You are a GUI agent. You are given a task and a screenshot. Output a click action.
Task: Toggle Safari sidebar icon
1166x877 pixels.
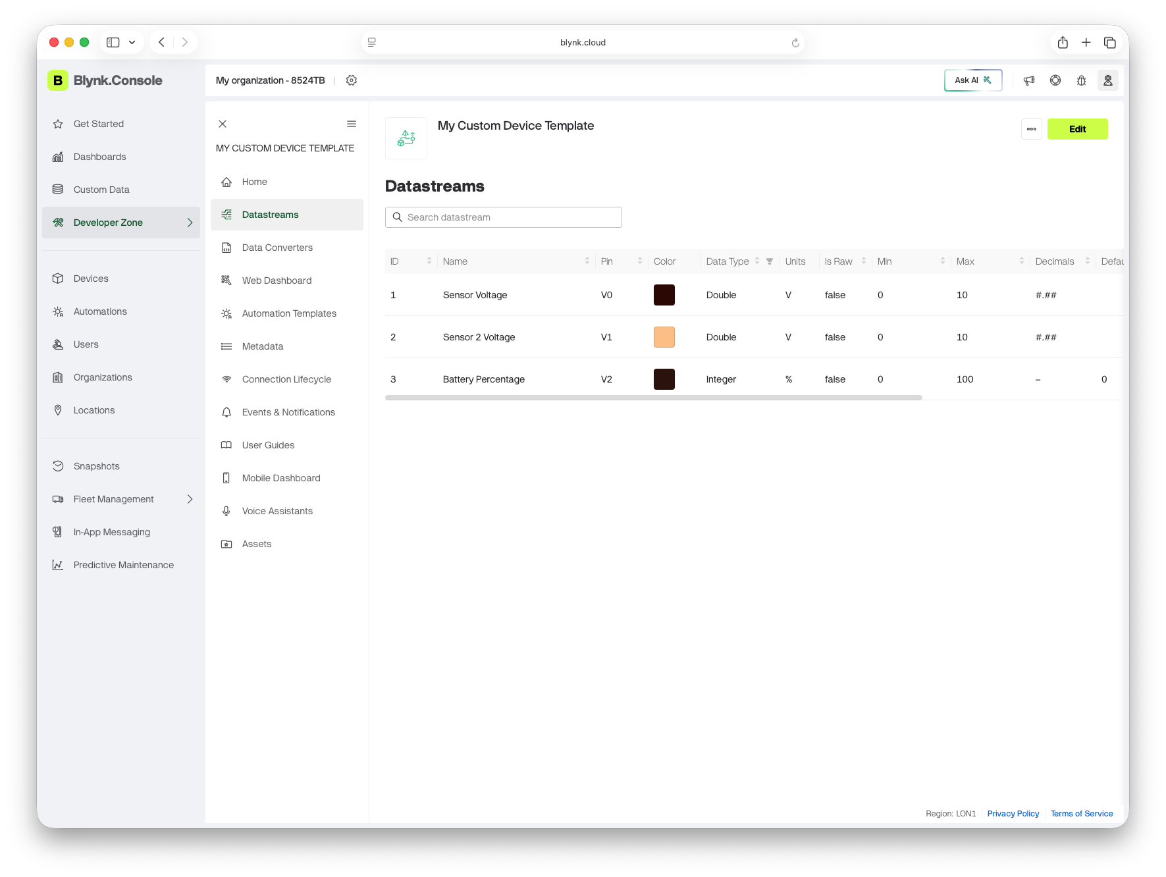coord(113,42)
